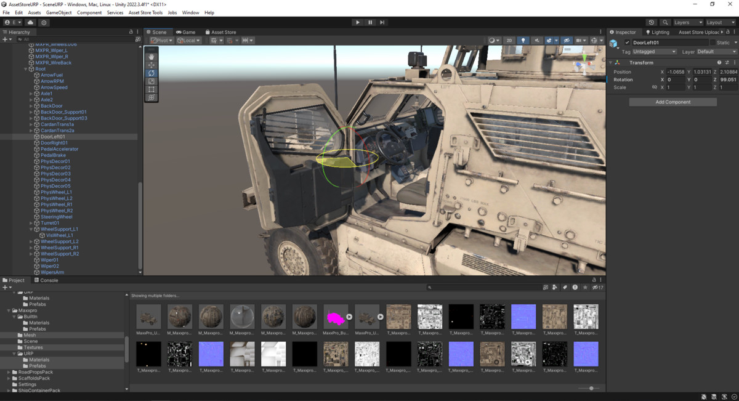The width and height of the screenshot is (739, 401).
Task: Select the Scale tool
Action: [151, 81]
